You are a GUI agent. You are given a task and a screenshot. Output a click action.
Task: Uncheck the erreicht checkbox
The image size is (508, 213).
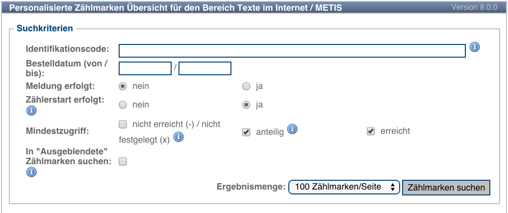[x=371, y=131]
